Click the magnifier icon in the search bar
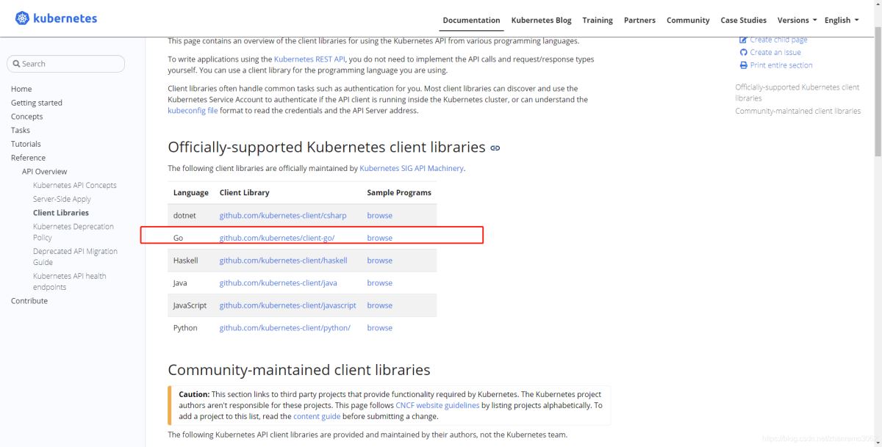Screen dimensions: 882x447 pos(16,63)
